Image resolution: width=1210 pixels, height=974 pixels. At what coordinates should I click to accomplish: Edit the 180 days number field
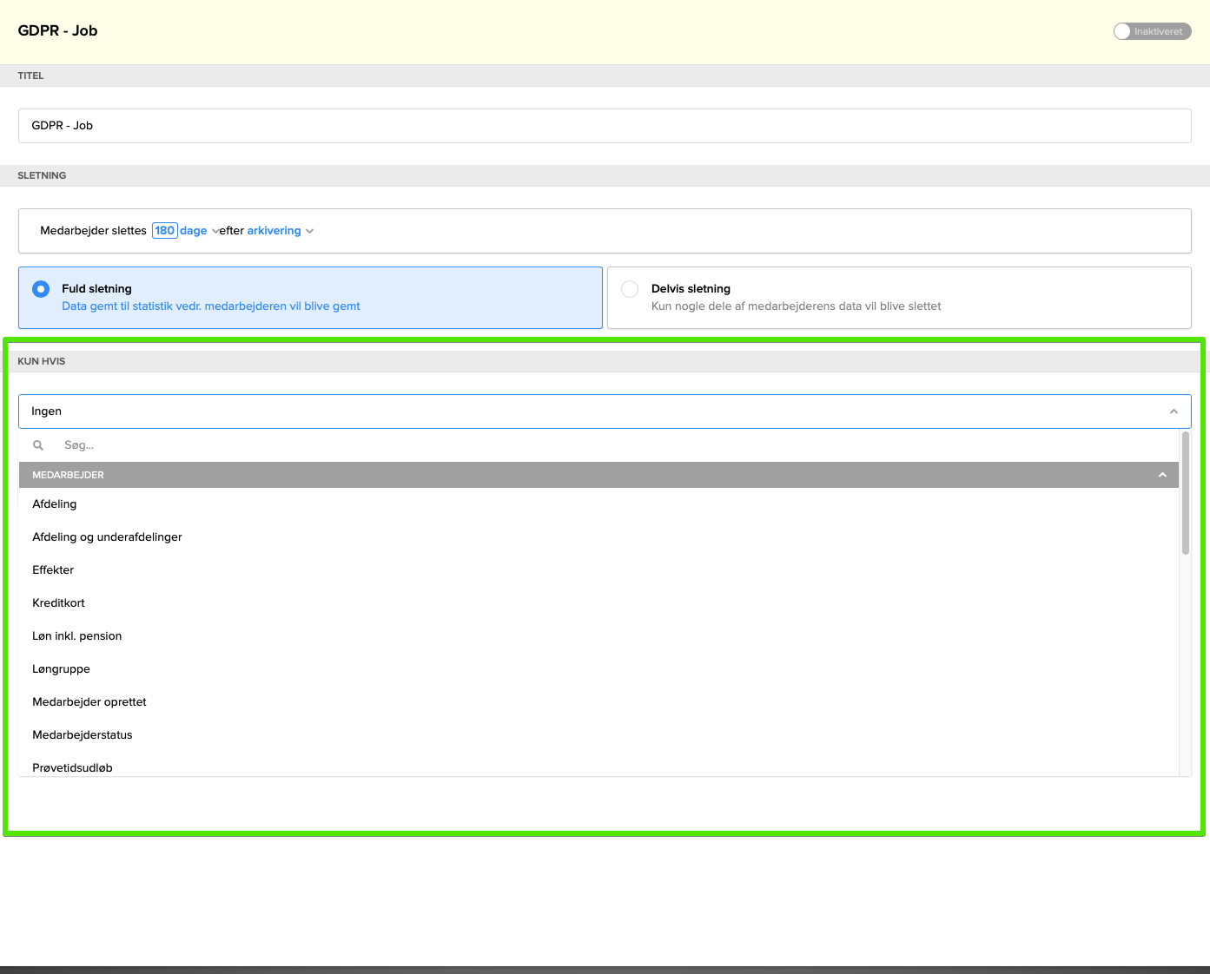[164, 231]
